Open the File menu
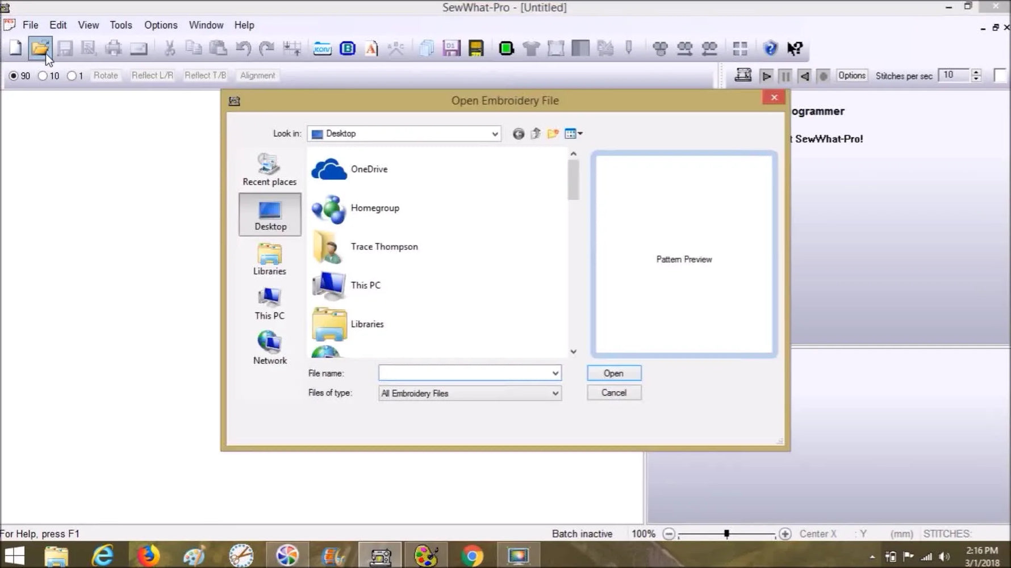The width and height of the screenshot is (1011, 568). click(x=30, y=25)
